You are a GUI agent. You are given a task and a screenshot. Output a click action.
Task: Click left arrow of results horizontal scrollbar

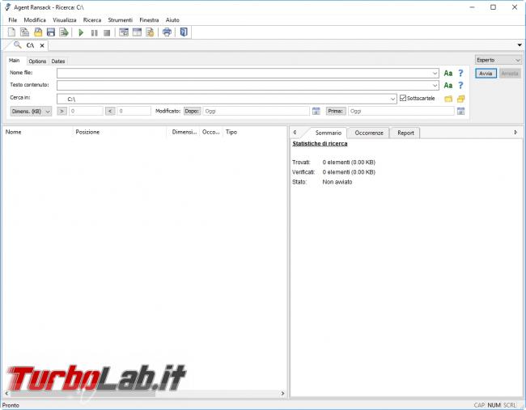[6, 393]
